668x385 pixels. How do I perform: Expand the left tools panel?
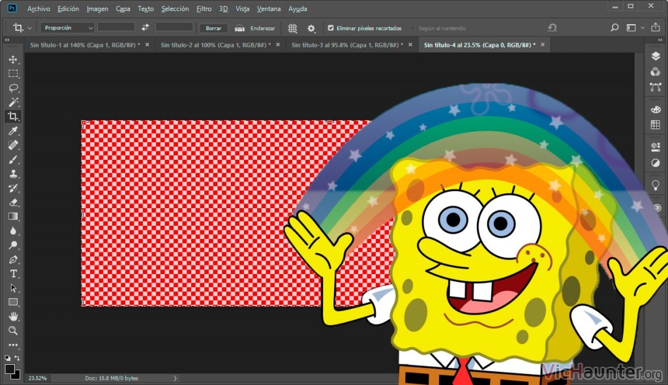click(7, 40)
